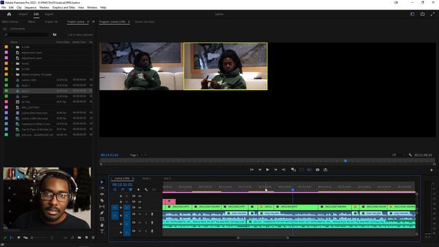
Task: Select the Razor tool
Action: point(102,200)
